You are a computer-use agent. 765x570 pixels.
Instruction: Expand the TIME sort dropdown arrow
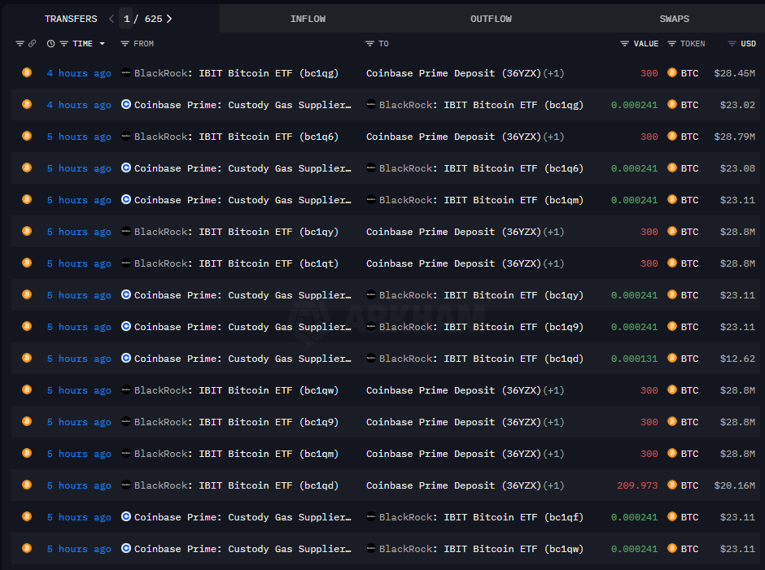click(x=102, y=44)
